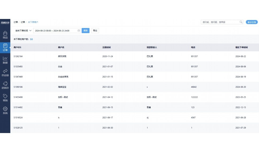
Task: Open the 订单 sidebar section
Action: pos(5,48)
